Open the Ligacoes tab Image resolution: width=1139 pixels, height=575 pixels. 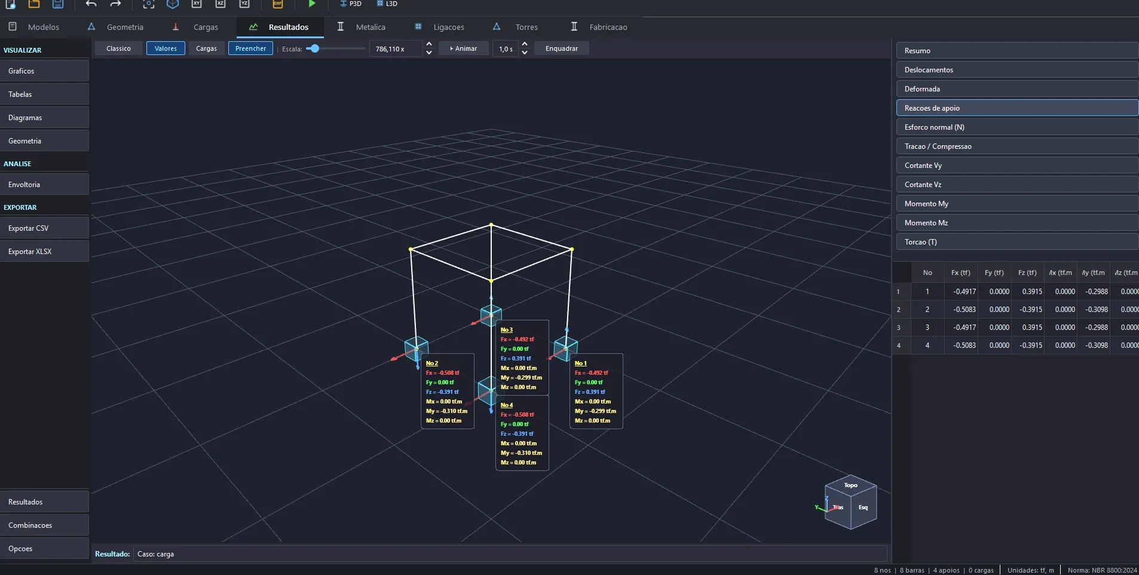click(x=440, y=27)
